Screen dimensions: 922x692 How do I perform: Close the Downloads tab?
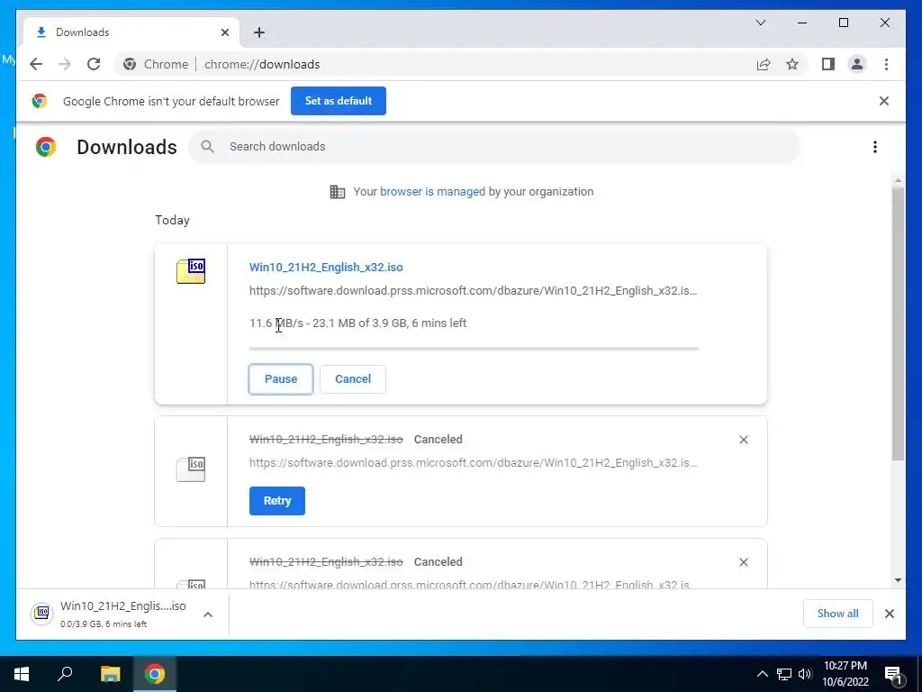point(224,32)
